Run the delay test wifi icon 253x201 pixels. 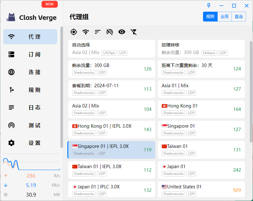click(x=86, y=32)
